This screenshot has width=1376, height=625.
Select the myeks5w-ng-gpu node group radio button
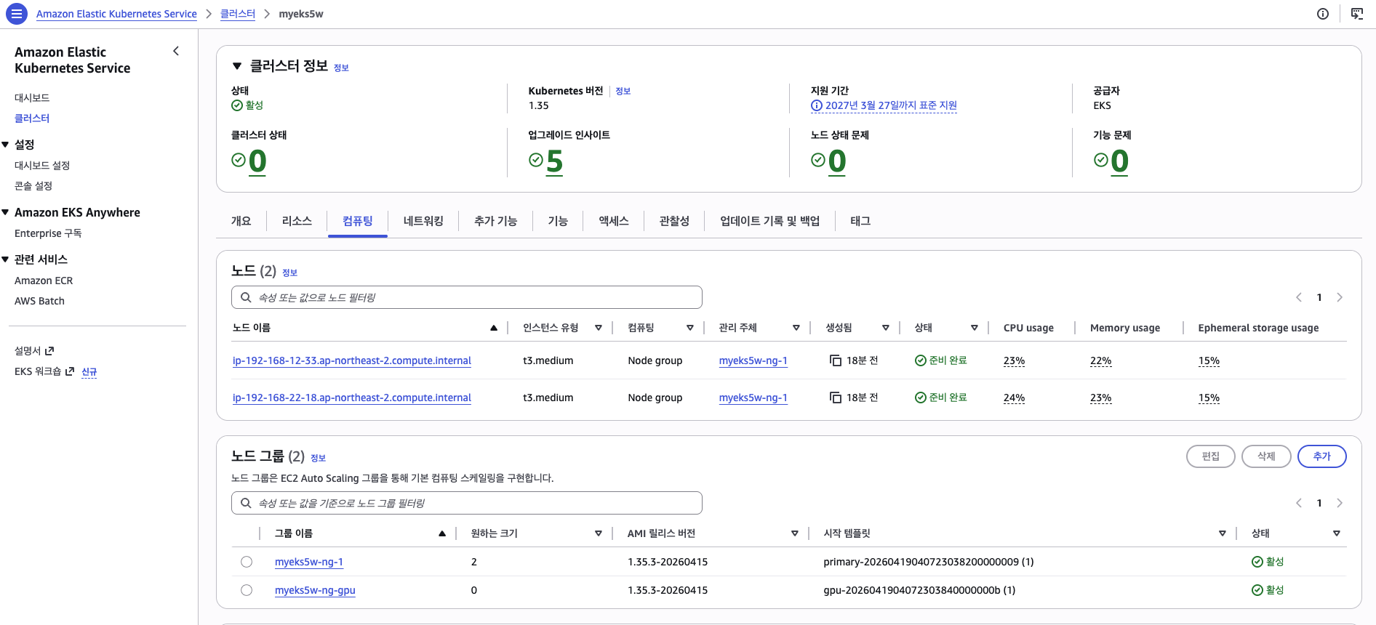247,590
